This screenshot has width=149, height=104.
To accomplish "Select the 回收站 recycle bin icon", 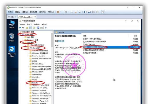I will [12, 37].
